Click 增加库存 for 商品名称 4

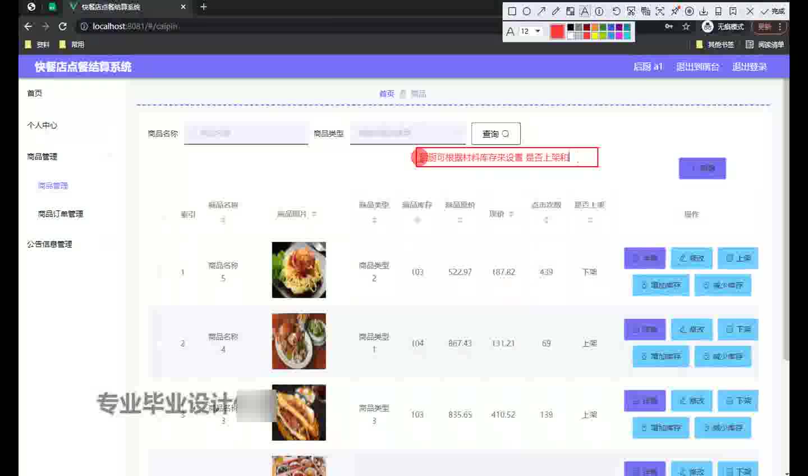(x=661, y=356)
